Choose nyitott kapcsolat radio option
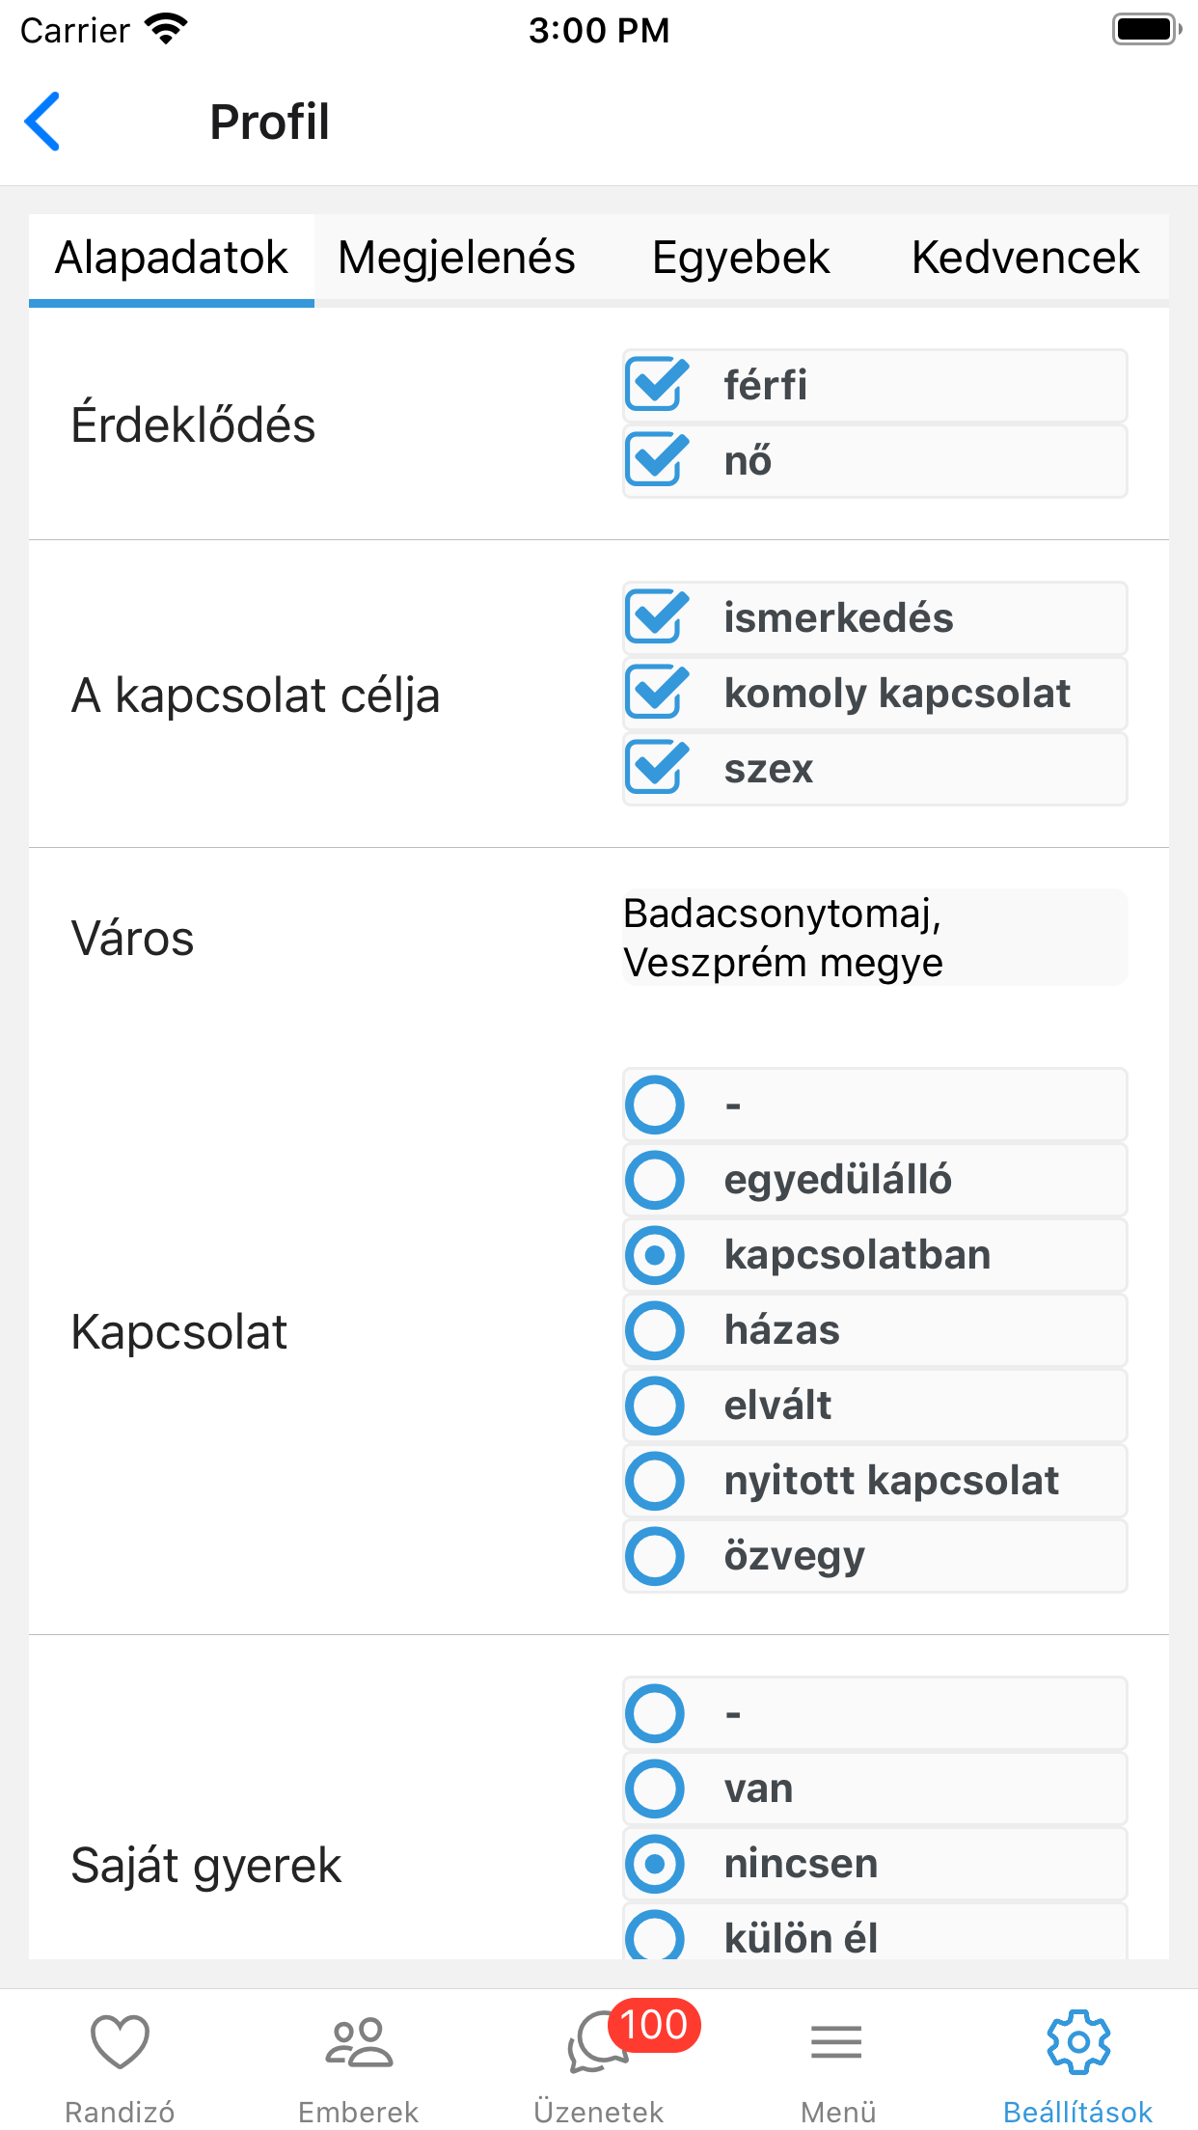Image resolution: width=1198 pixels, height=2130 pixels. point(655,1481)
